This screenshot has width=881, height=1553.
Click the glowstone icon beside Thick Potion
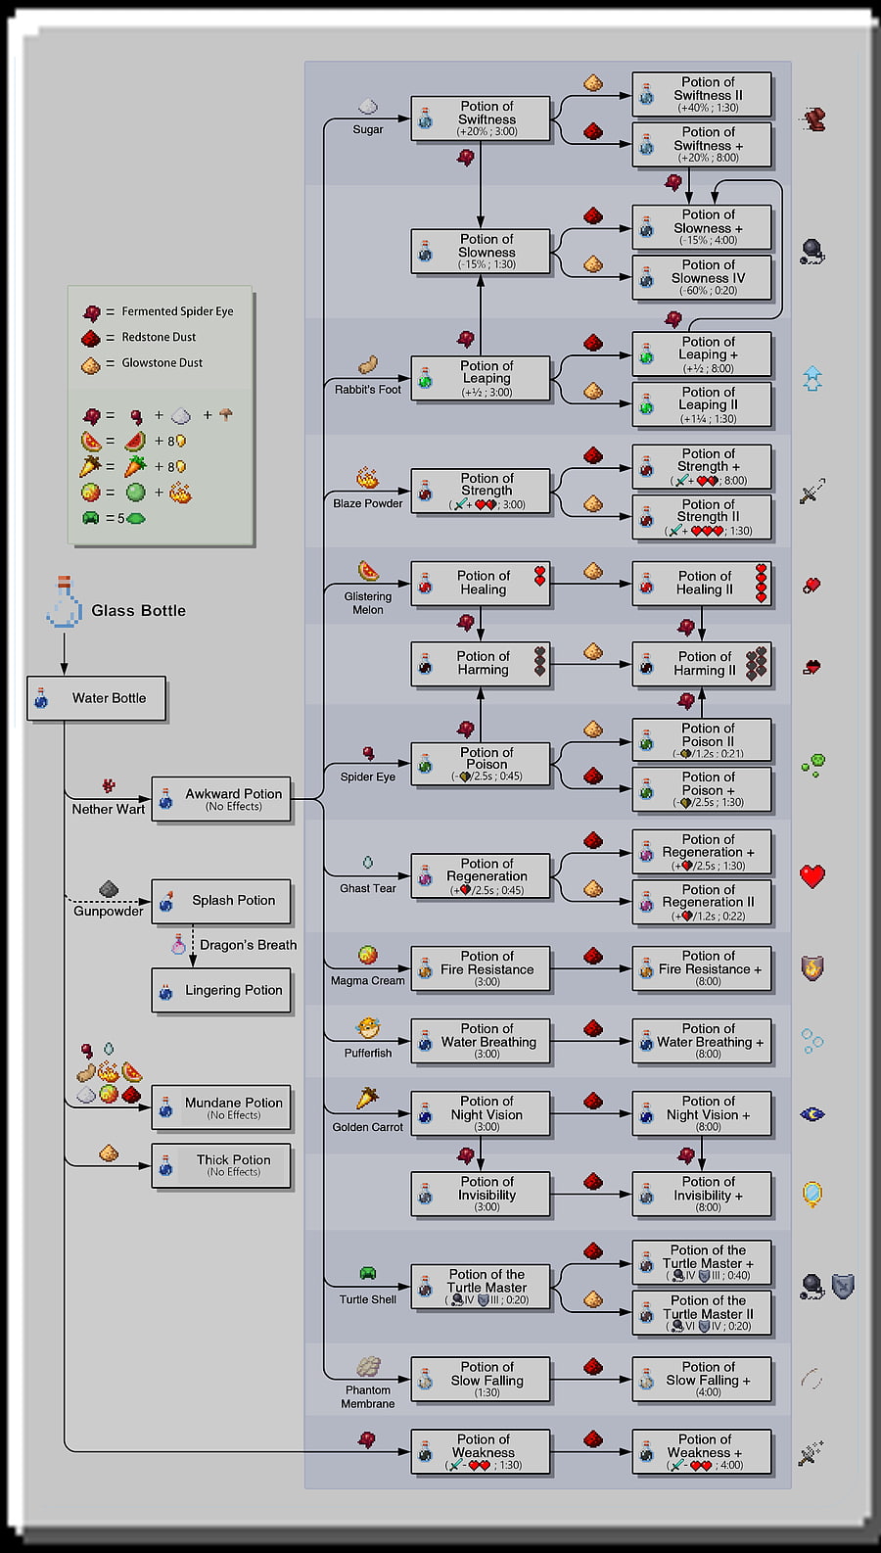[109, 1153]
